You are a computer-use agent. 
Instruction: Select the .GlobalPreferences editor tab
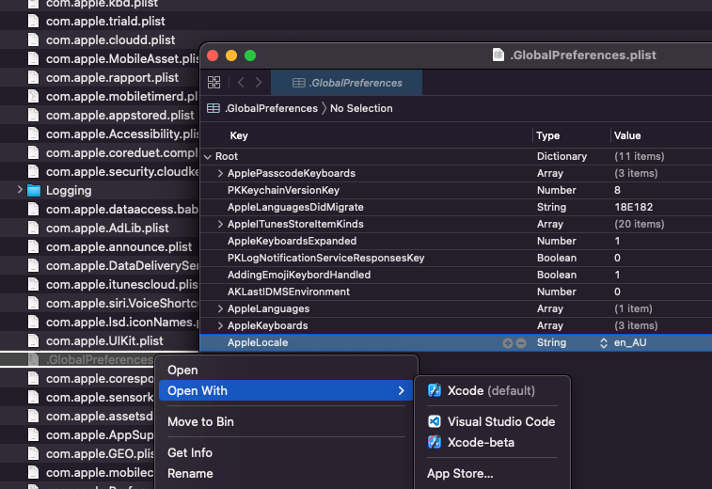pyautogui.click(x=346, y=83)
